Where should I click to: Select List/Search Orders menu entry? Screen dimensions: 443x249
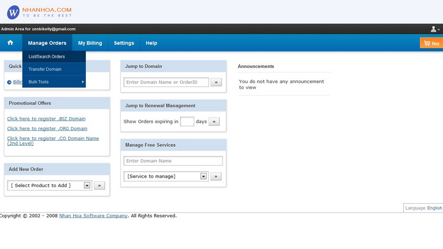[x=47, y=56]
